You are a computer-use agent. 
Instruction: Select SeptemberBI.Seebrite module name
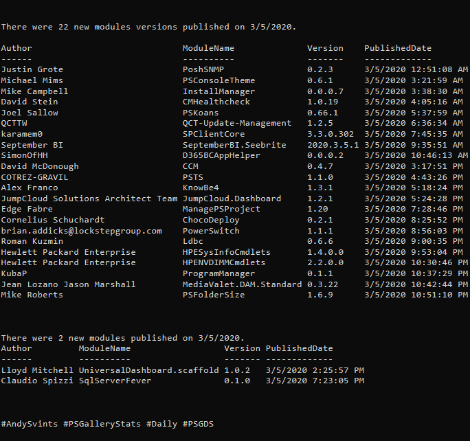[x=234, y=146]
